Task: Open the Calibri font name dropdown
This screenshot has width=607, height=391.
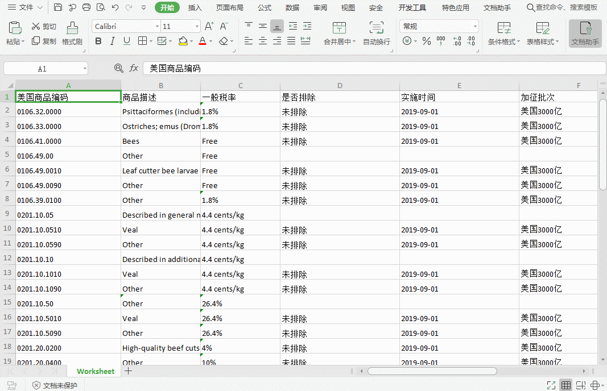Action: pyautogui.click(x=157, y=26)
